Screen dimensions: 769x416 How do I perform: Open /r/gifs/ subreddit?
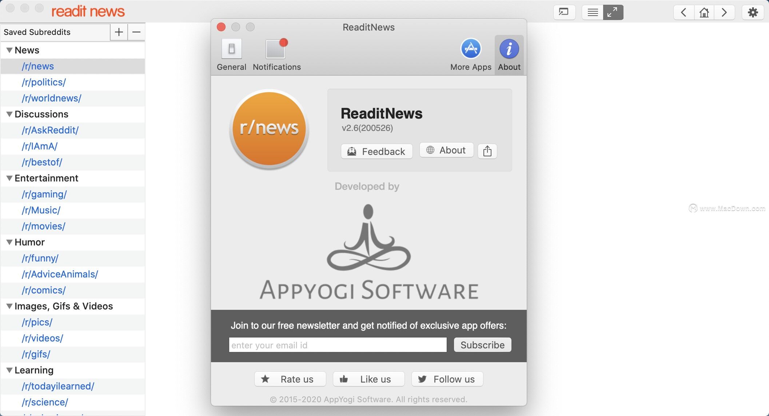[x=73, y=354]
